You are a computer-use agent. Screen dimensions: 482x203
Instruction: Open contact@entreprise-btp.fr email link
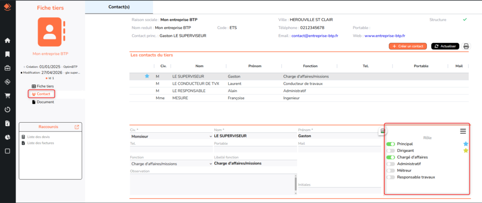(315, 36)
